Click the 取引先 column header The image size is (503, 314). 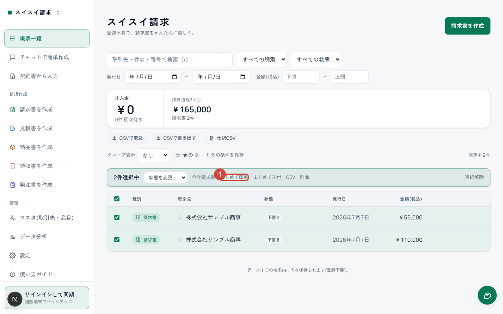pos(185,199)
